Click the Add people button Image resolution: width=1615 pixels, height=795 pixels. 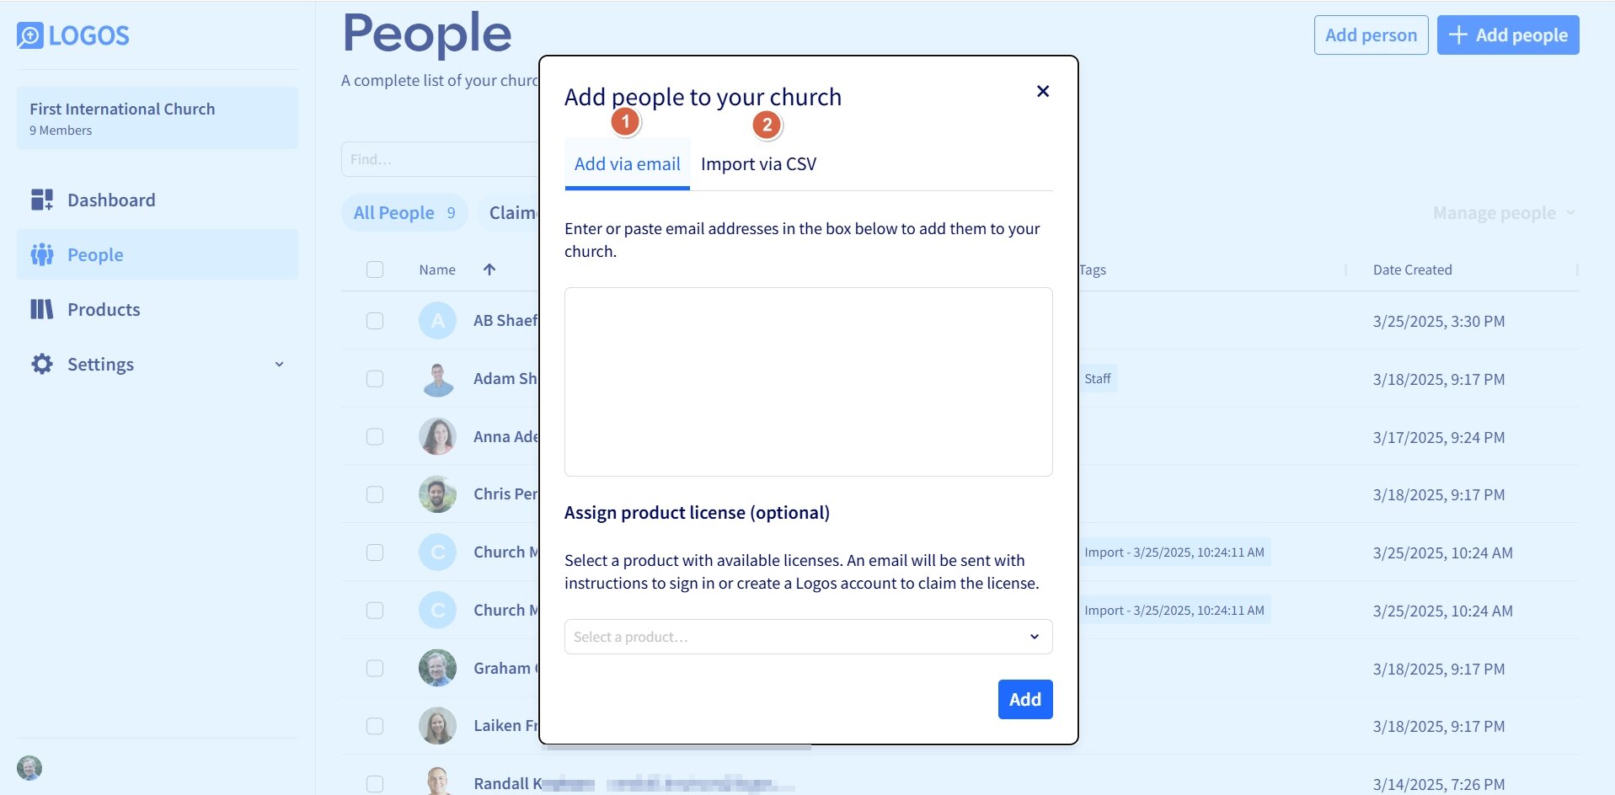coord(1508,35)
